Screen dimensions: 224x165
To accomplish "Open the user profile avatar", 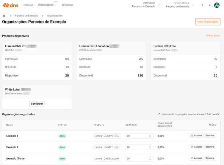I will point(217,5).
